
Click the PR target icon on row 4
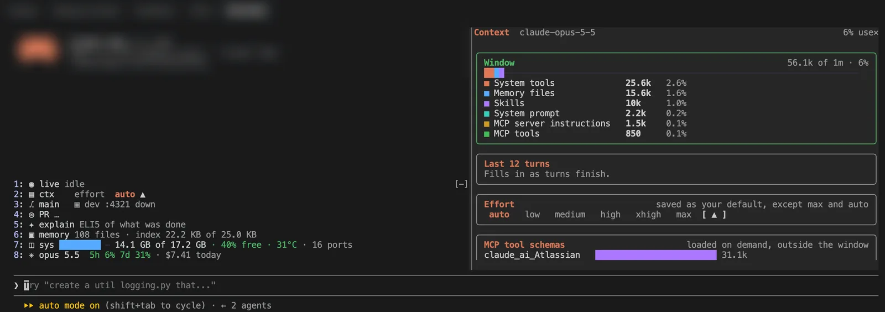32,215
